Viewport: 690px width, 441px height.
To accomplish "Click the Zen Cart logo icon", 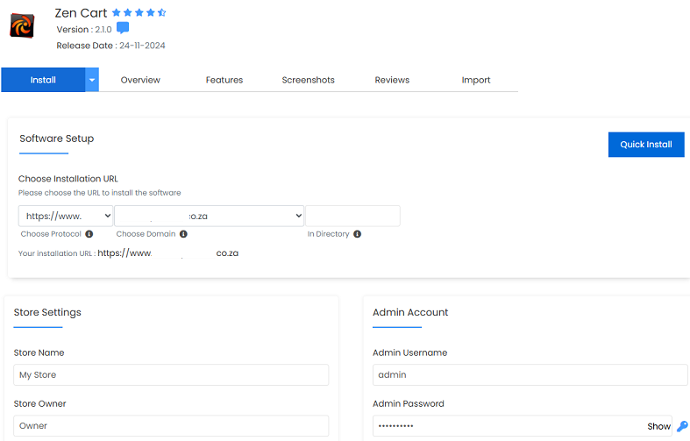I will click(x=22, y=27).
